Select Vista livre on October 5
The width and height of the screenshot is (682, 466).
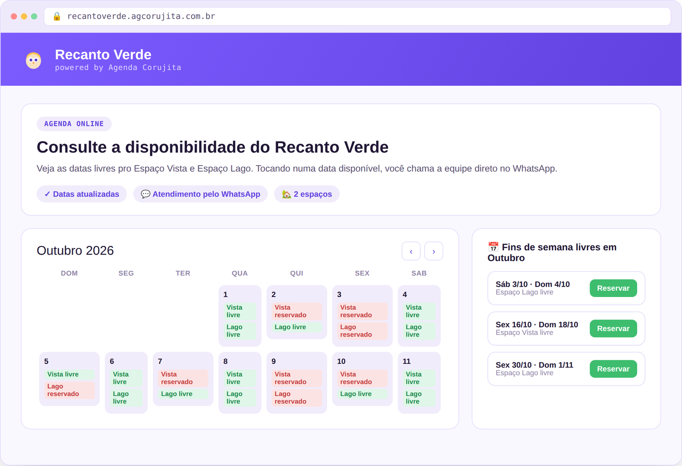[69, 374]
